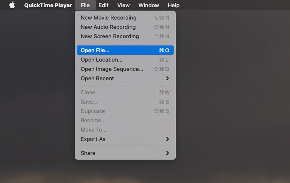Open the Edit menu
Viewport: 290px width, 183px height.
[103, 5]
